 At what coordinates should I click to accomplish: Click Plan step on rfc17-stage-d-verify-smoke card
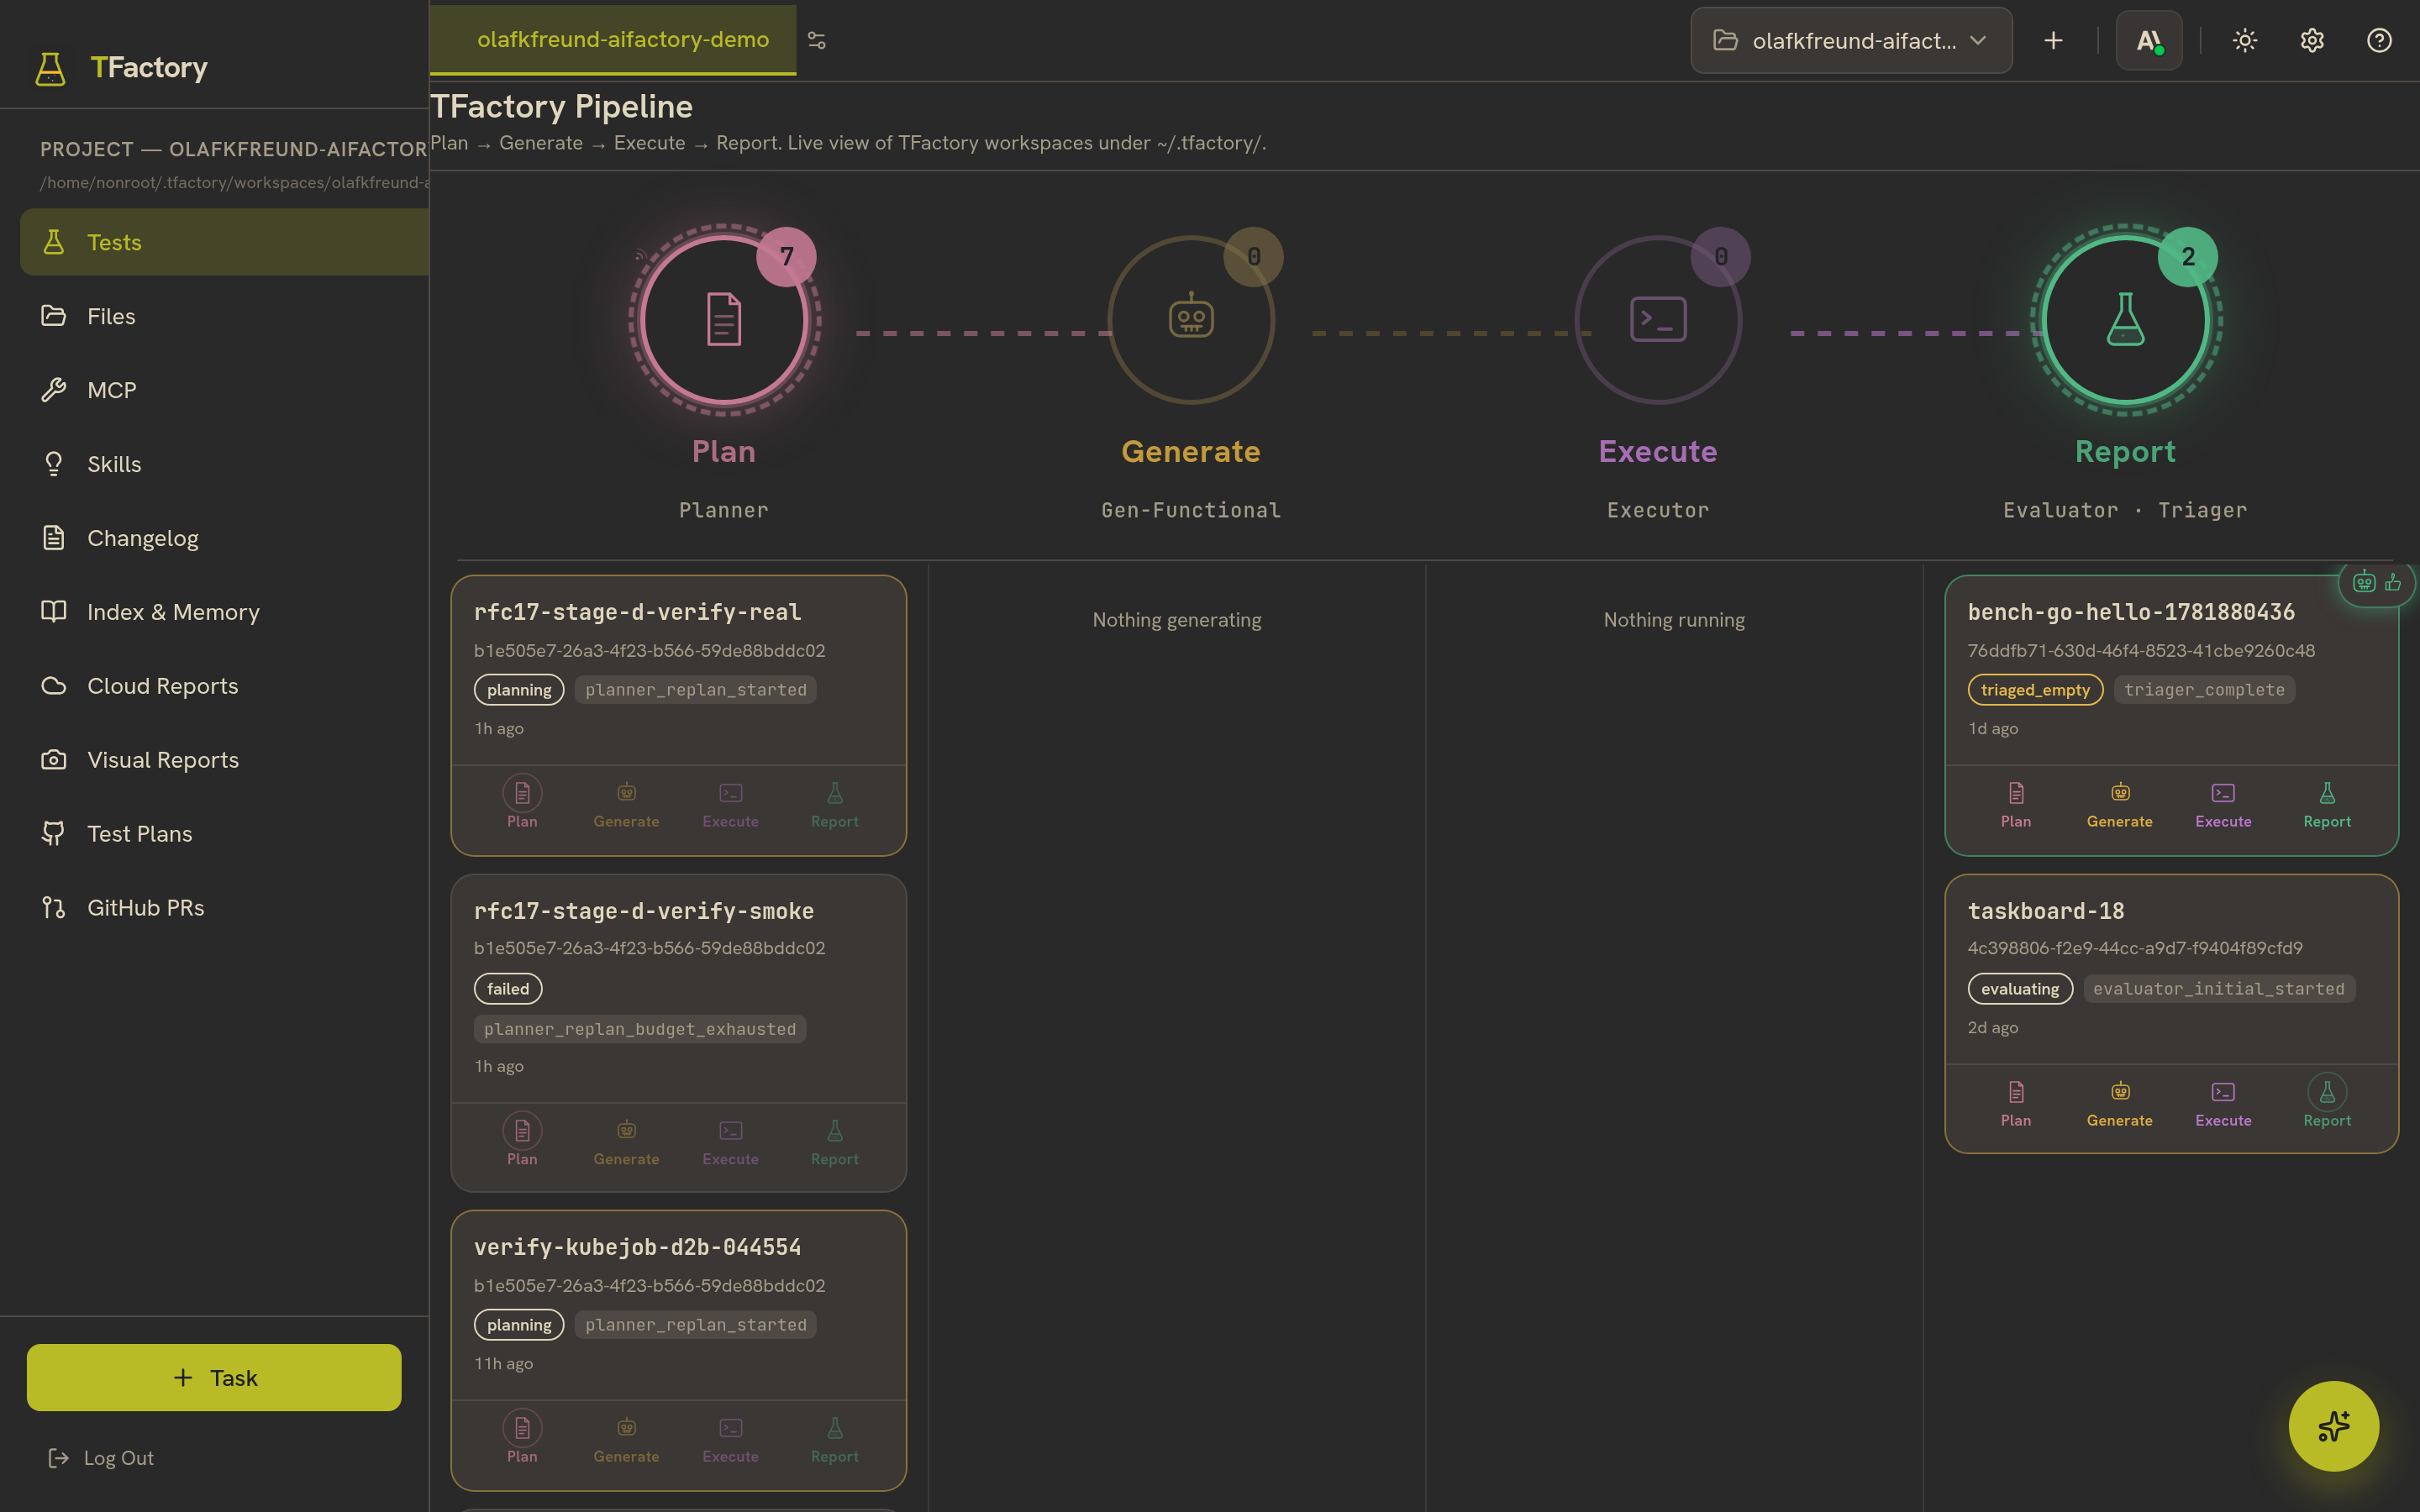[522, 1139]
